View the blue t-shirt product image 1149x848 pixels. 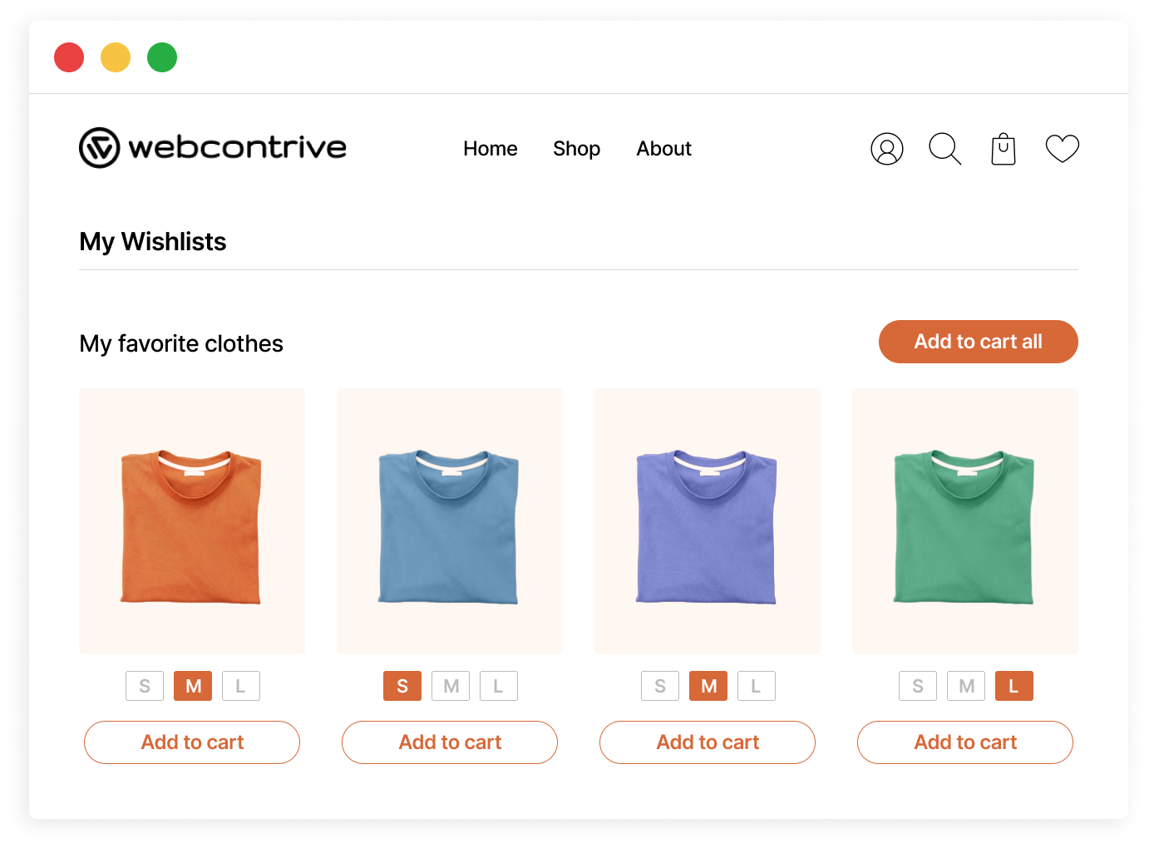(450, 521)
